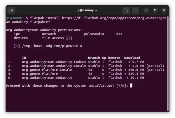This screenshot has width=175, height=118.
Task: Open the terminal search
Action: (x=126, y=10)
